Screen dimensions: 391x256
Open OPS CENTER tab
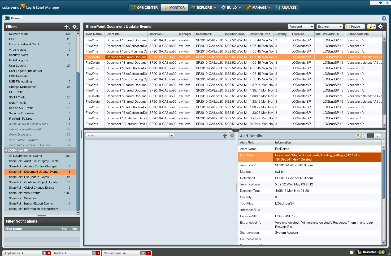click(x=145, y=7)
